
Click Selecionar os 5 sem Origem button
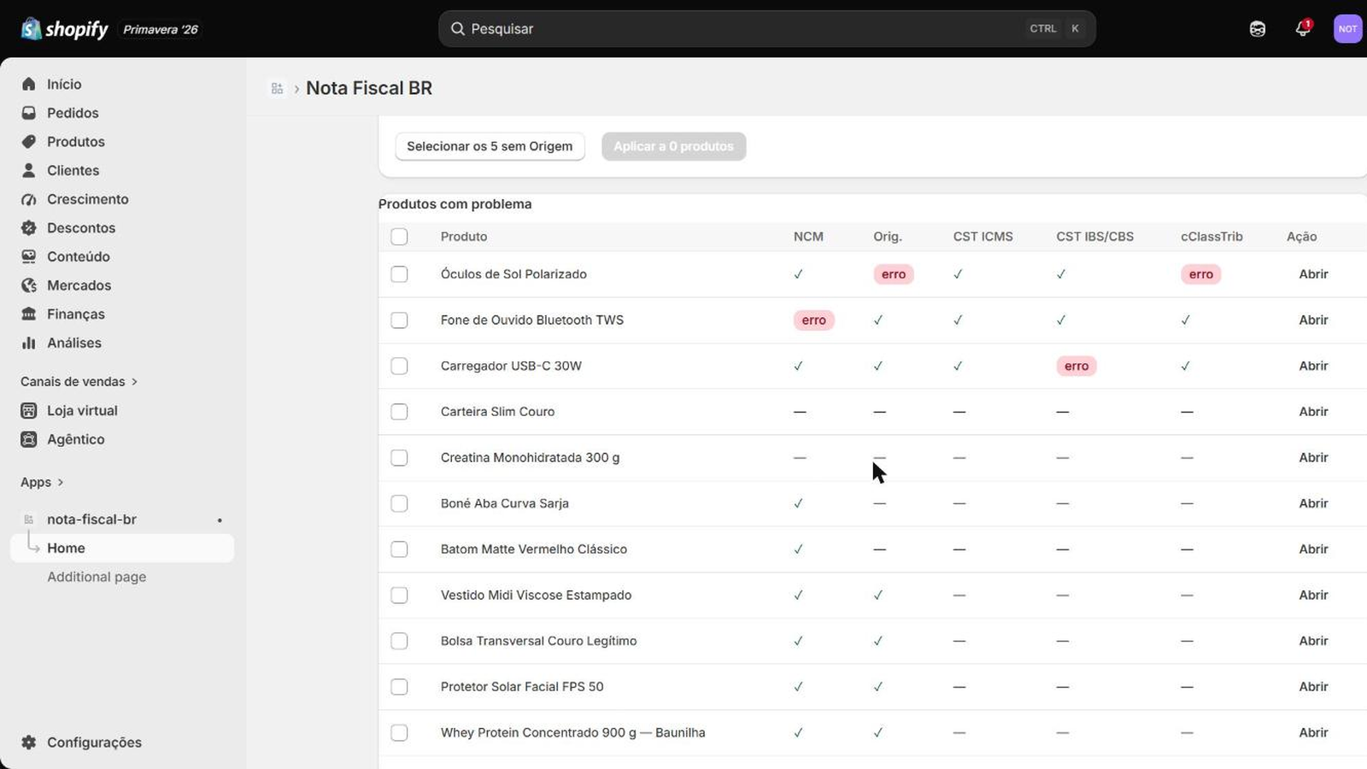[x=490, y=146]
